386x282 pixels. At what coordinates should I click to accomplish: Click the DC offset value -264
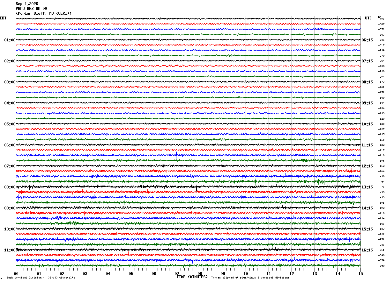381,61
